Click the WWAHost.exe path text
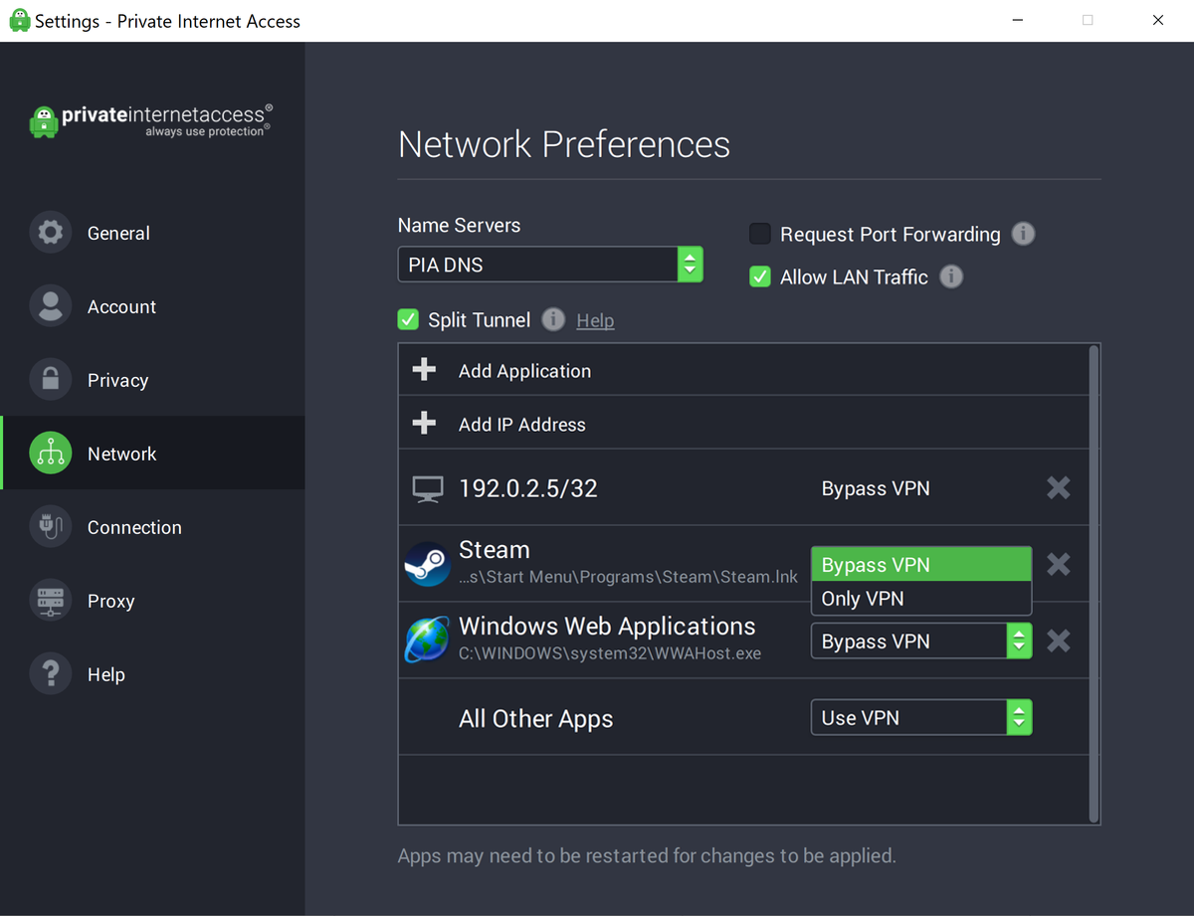 tap(610, 653)
